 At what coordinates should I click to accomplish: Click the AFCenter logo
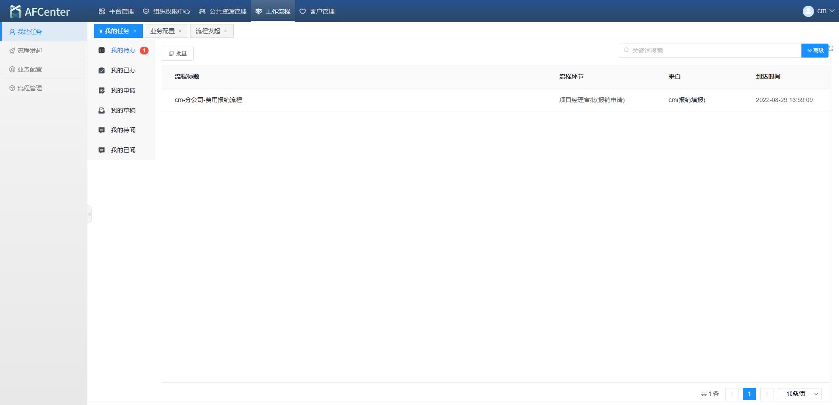(40, 11)
